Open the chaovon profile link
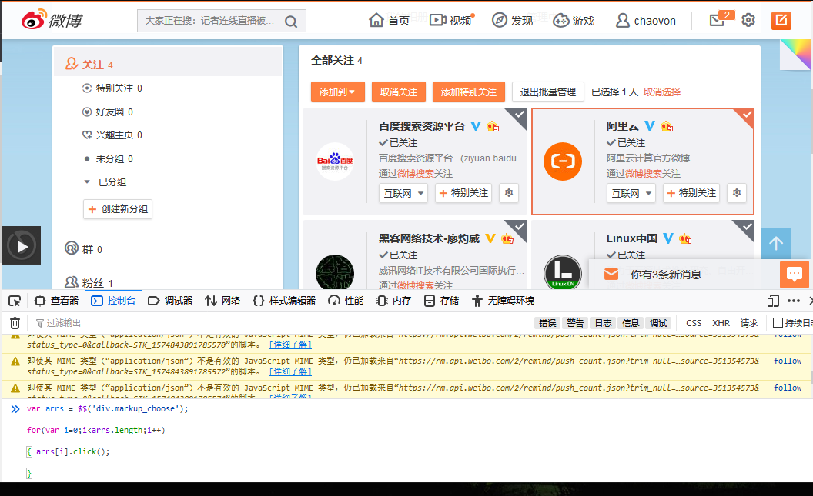This screenshot has width=813, height=496. coord(645,21)
